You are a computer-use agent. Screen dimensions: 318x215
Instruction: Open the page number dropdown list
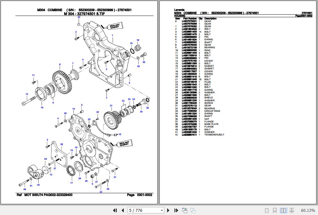pyautogui.click(x=161, y=210)
